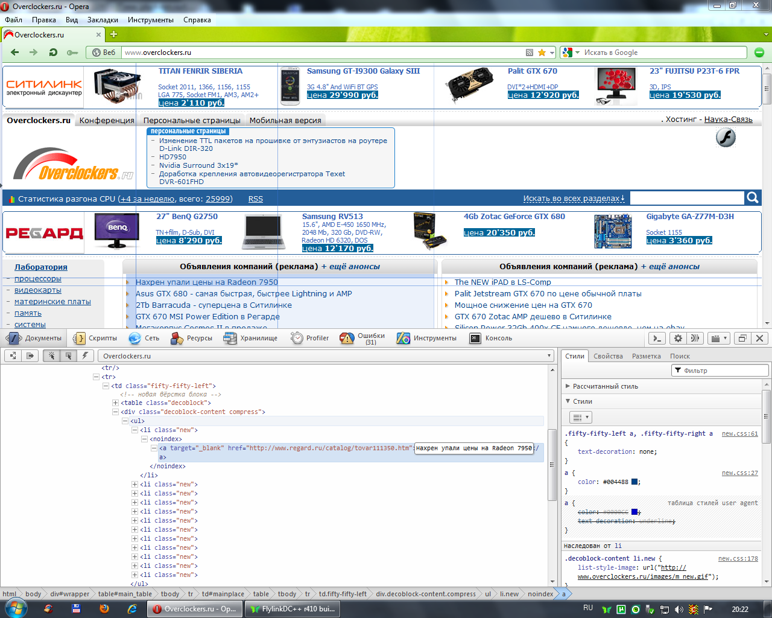Open the Лаборатория sidebar link
772x618 pixels.
tap(41, 267)
